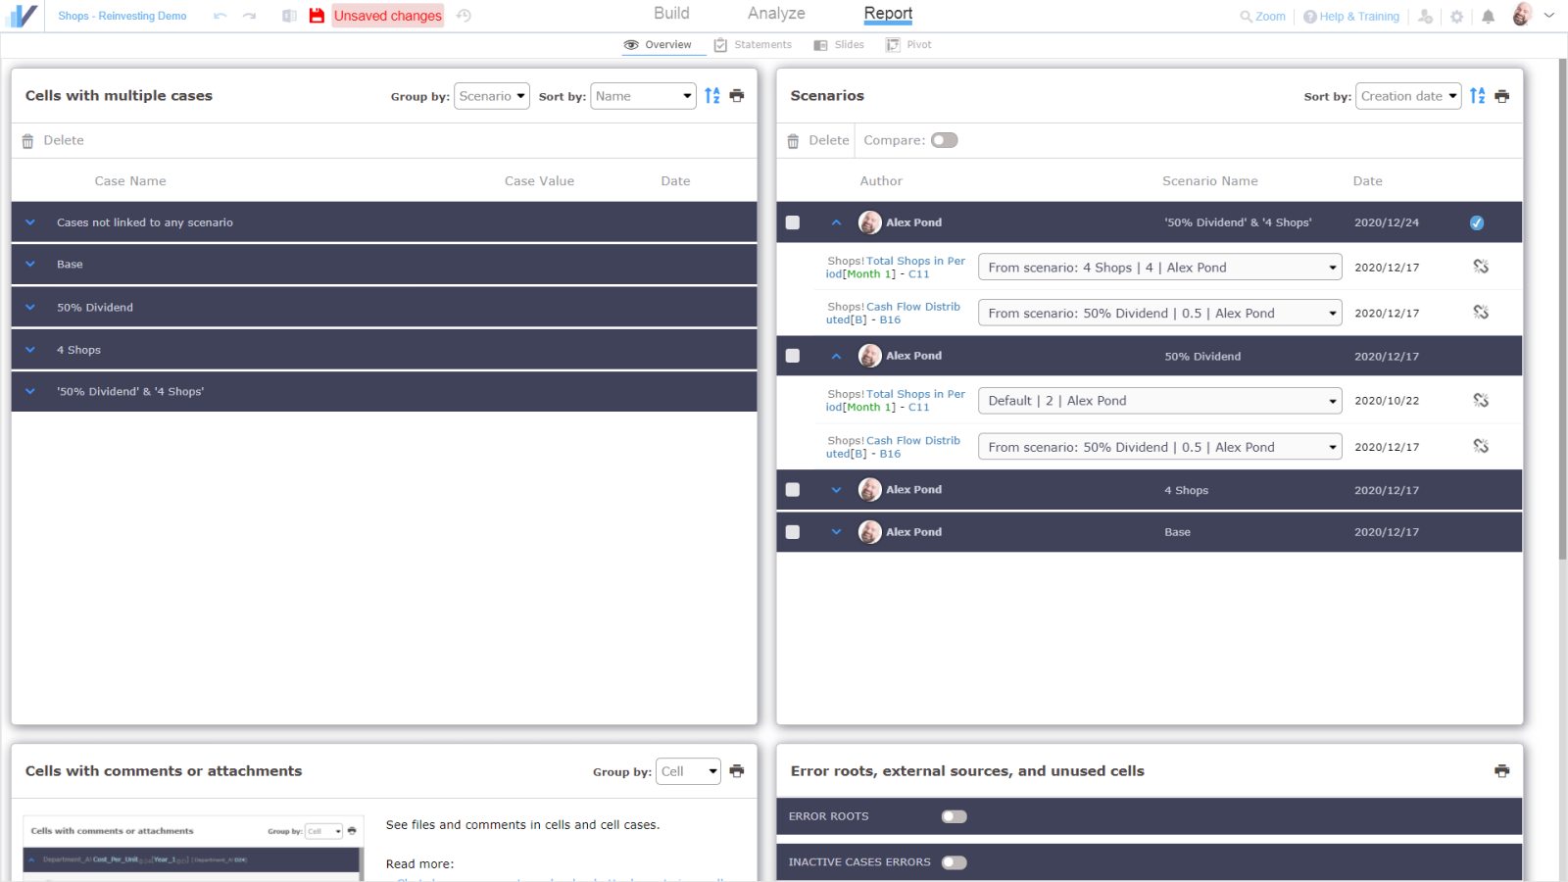Switch to the Build tab
The height and width of the screenshot is (882, 1568).
[x=671, y=13]
